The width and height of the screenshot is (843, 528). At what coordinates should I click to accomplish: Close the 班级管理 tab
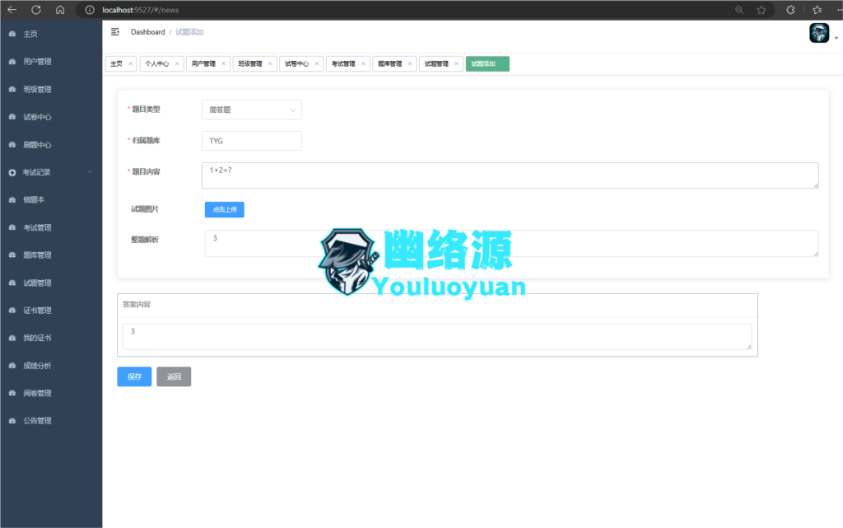[x=270, y=63]
